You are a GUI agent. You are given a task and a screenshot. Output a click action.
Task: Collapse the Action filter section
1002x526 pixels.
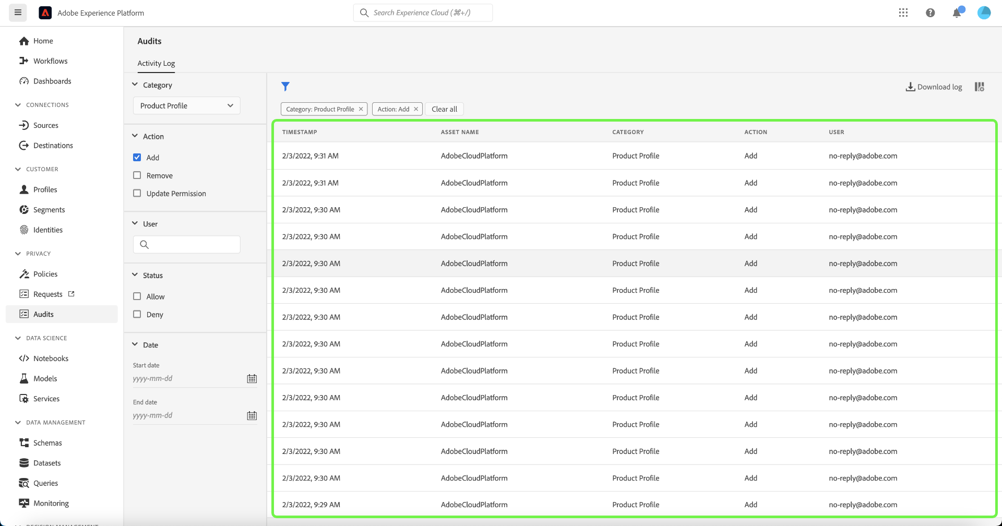(135, 136)
